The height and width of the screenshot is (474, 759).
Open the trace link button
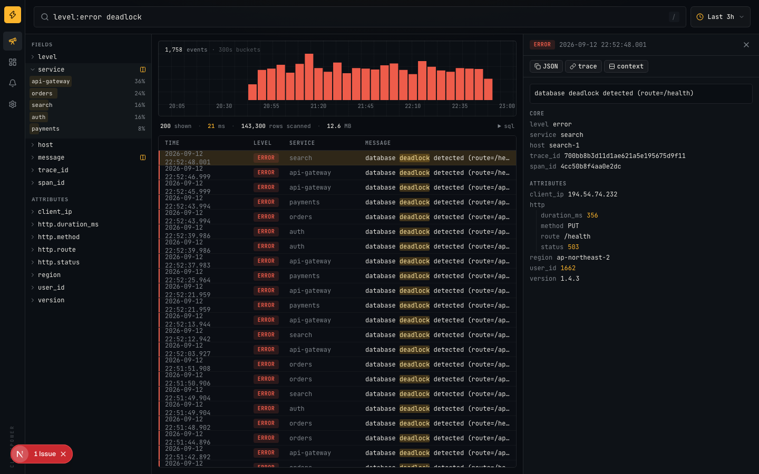tap(583, 66)
